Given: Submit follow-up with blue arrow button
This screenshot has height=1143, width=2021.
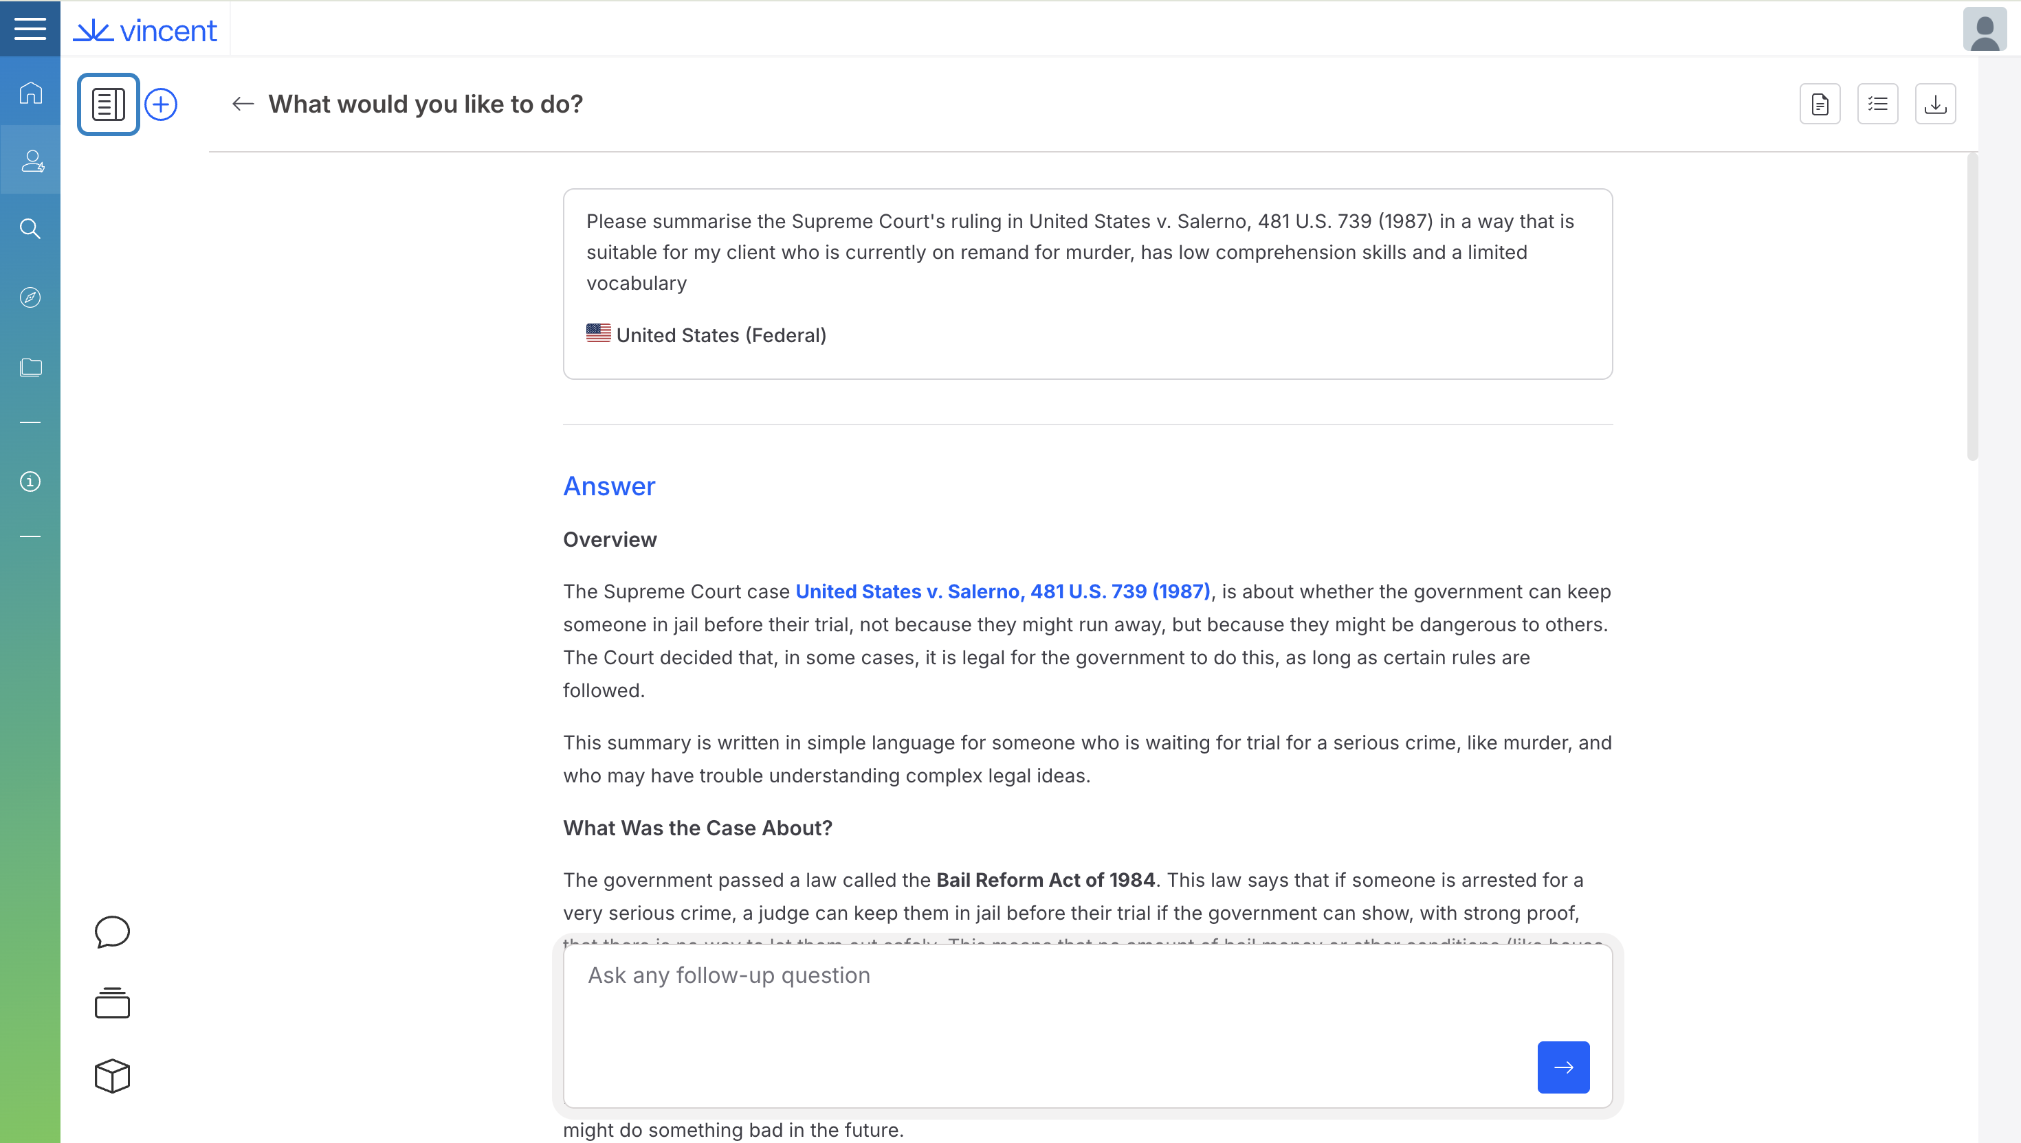Looking at the screenshot, I should pos(1562,1067).
